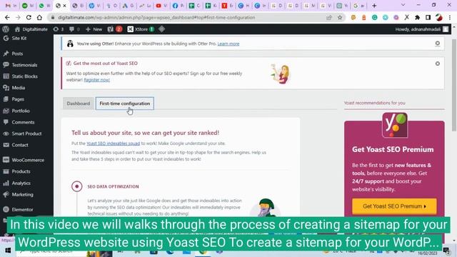Click the Learn more link for Otter Pro

coord(228,44)
